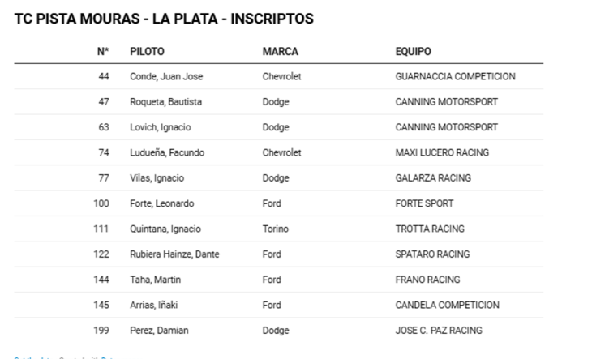
Task: Click the MARCA column header
Action: click(280, 51)
